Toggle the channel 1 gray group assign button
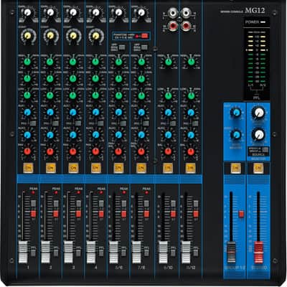This screenshot has width=287, height=287. (x=33, y=204)
